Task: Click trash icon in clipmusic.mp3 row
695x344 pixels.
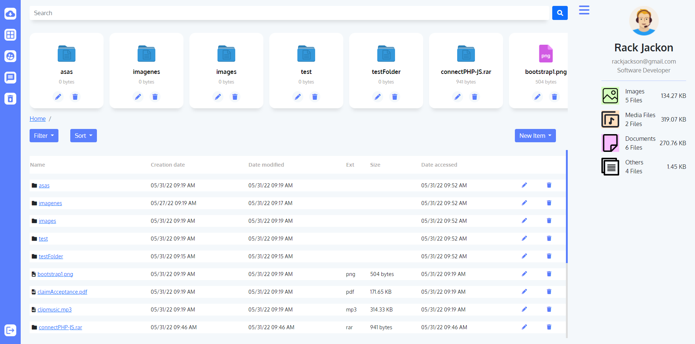Action: [x=549, y=309]
